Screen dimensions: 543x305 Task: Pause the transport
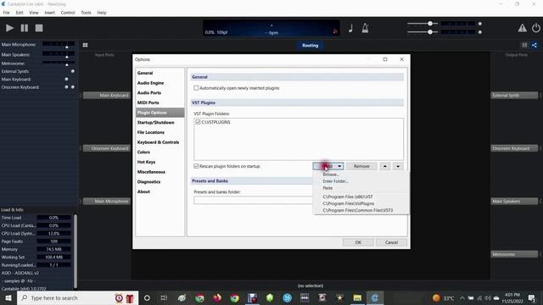(25, 28)
